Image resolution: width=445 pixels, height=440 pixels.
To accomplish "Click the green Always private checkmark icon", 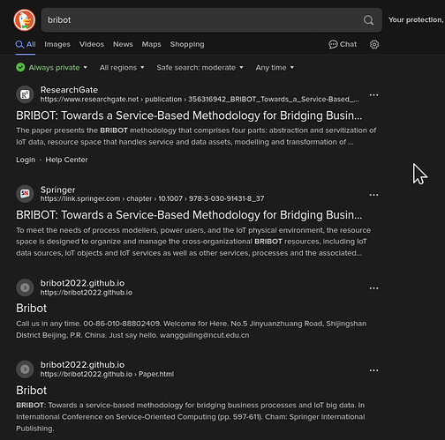I will [20, 68].
